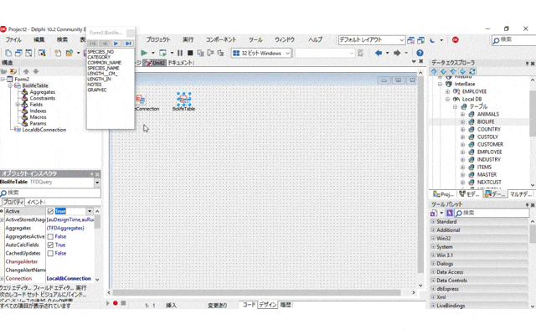The image size is (536, 335).
Task: Click the Open project folder icon
Action: pyautogui.click(x=70, y=53)
